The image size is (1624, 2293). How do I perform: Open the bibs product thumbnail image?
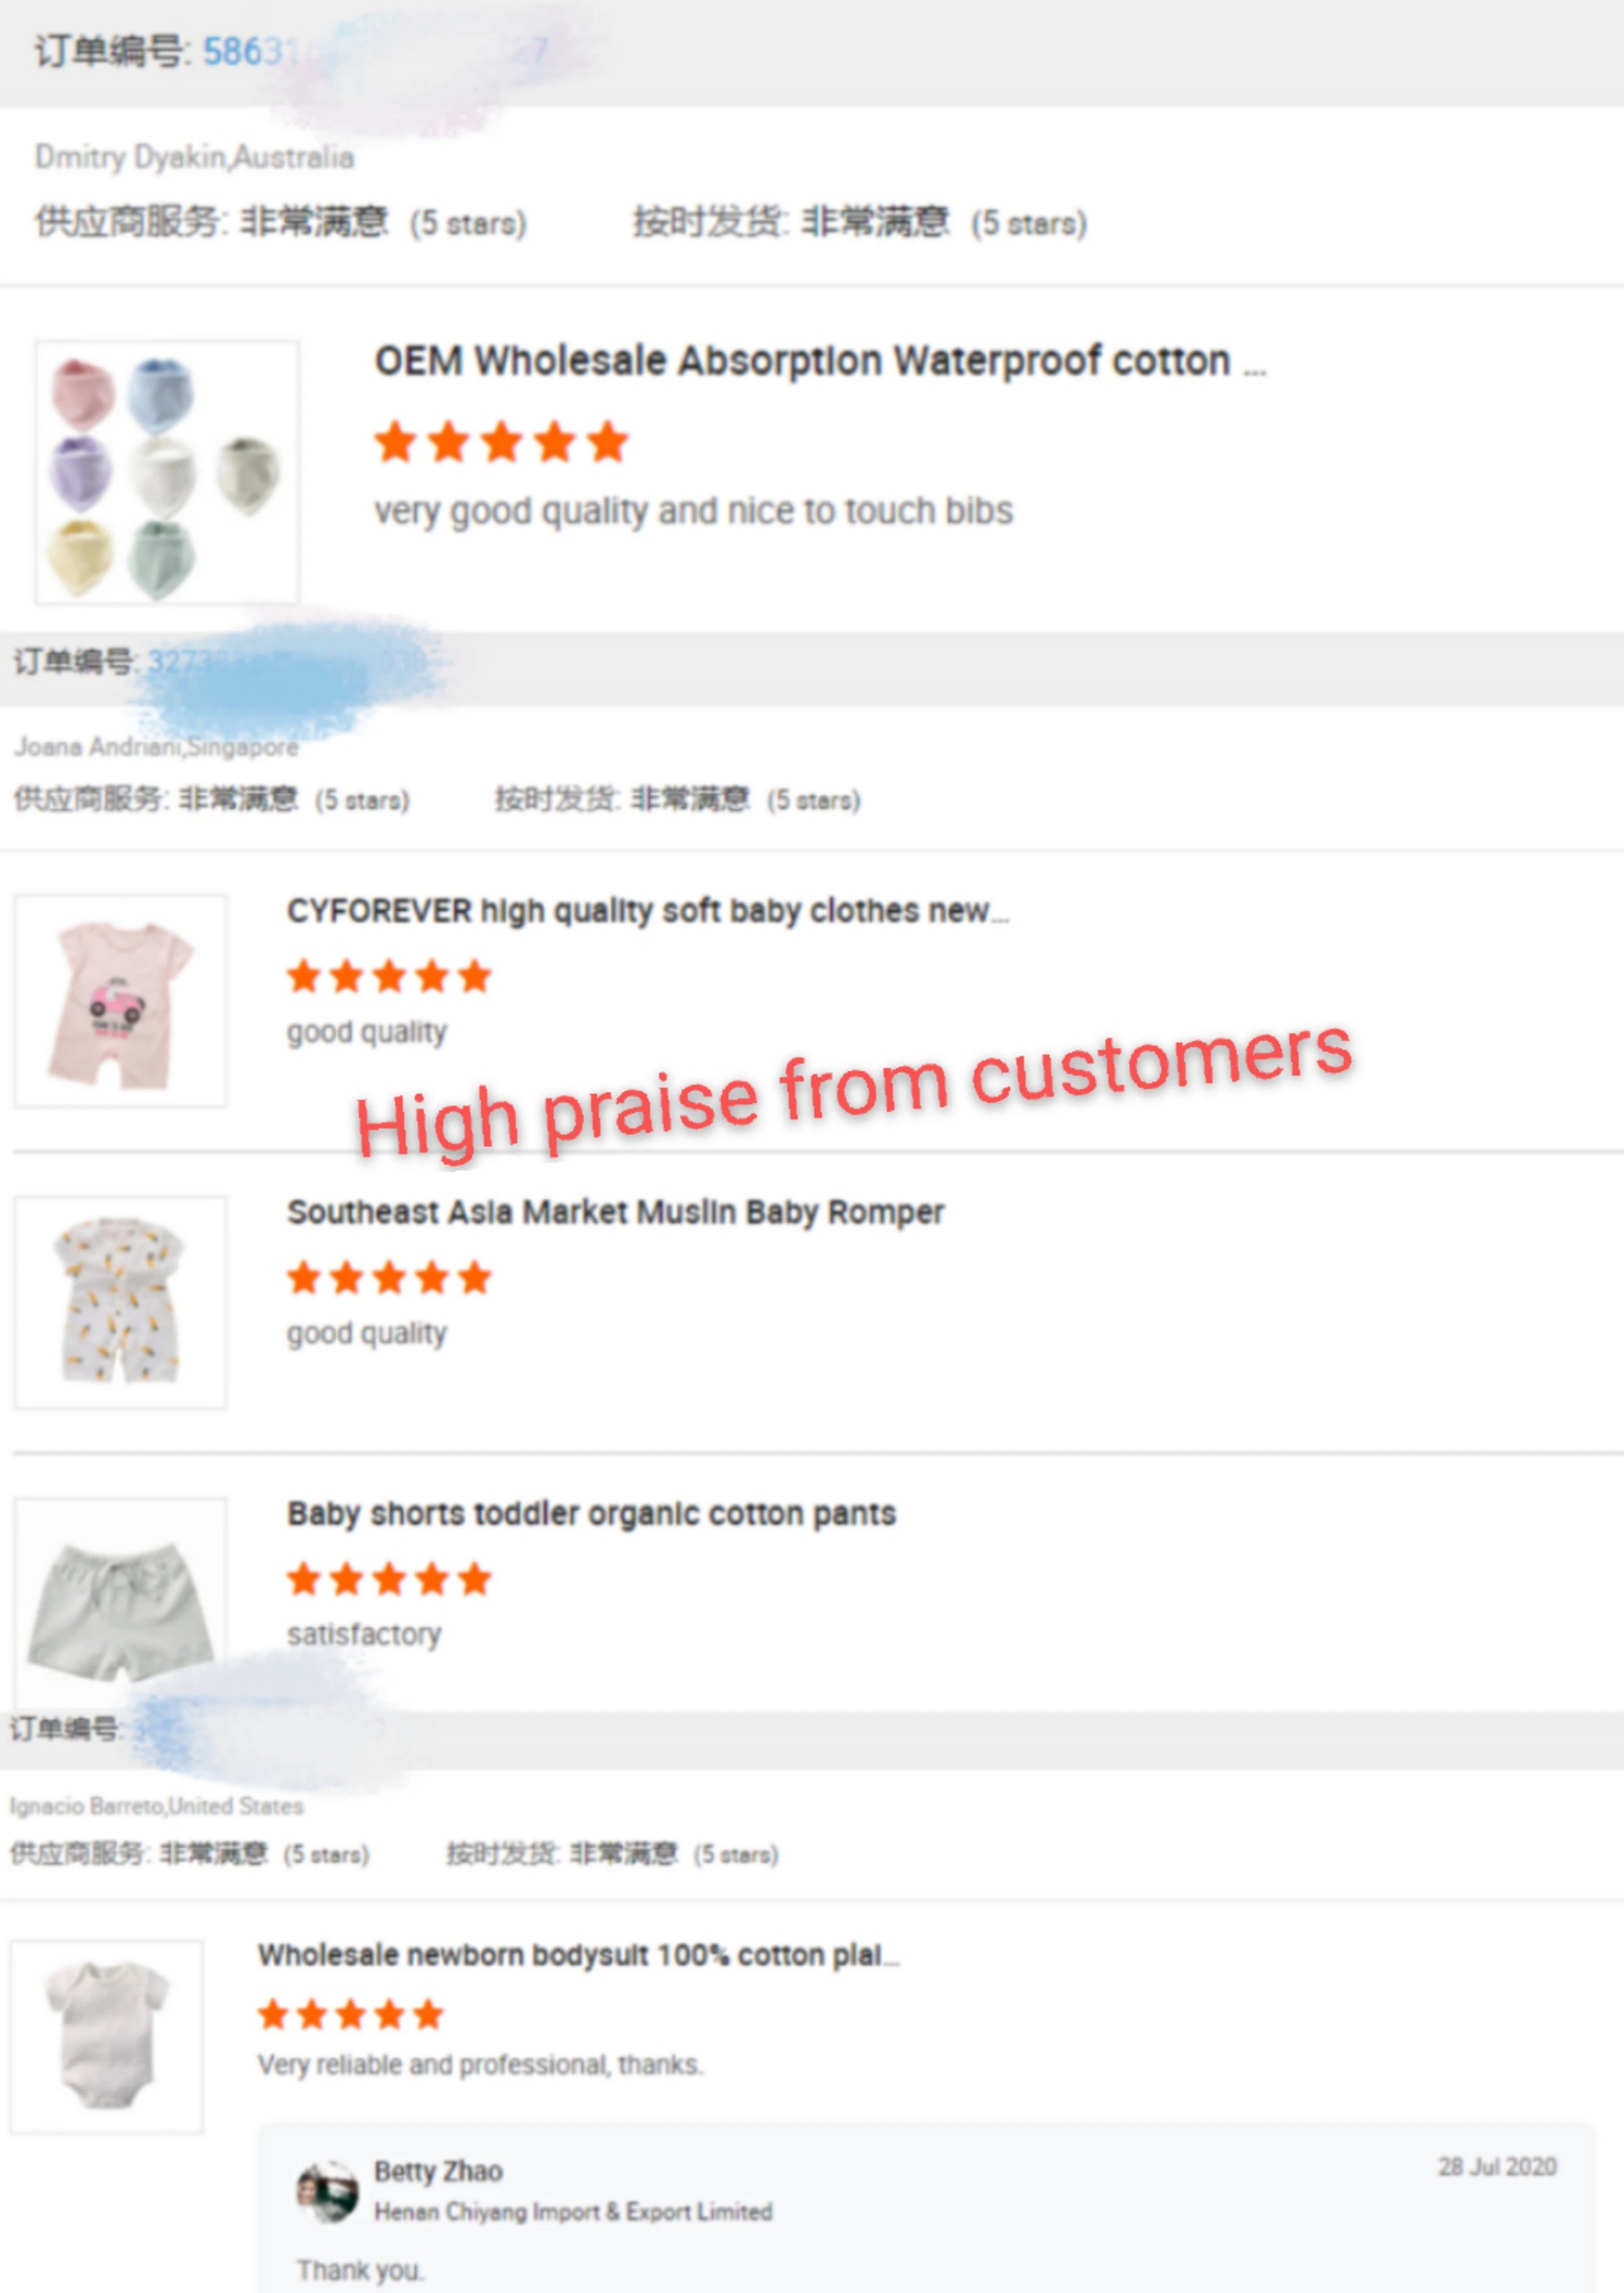166,472
